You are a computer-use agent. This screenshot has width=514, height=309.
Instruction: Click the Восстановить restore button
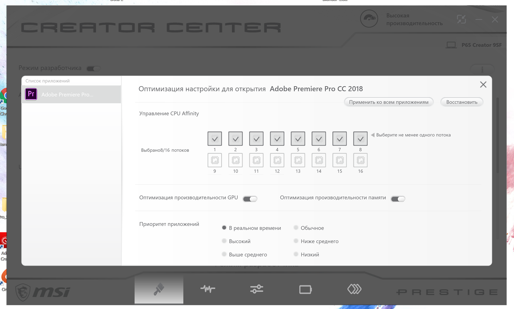point(462,102)
